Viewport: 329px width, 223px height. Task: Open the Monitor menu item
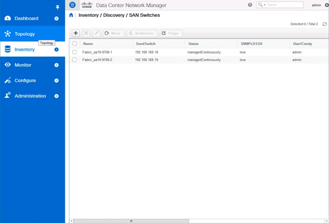point(32,65)
